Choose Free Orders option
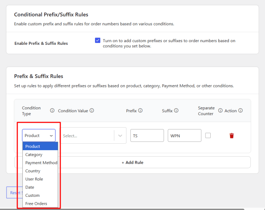Screen dimensions: 265x210 (x=40, y=204)
